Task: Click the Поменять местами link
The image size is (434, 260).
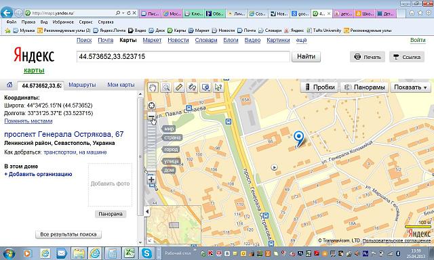Action: click(28, 121)
